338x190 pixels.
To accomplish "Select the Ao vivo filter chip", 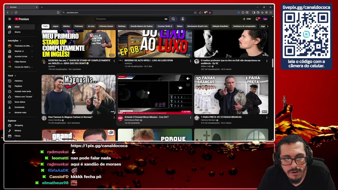I will [x=91, y=26].
